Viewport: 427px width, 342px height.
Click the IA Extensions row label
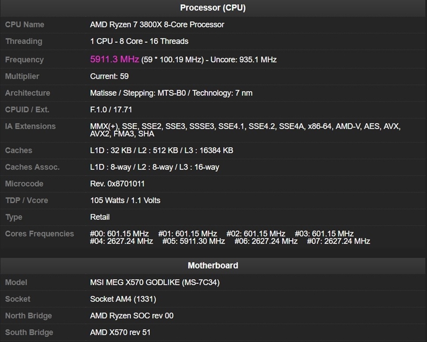(x=30, y=126)
